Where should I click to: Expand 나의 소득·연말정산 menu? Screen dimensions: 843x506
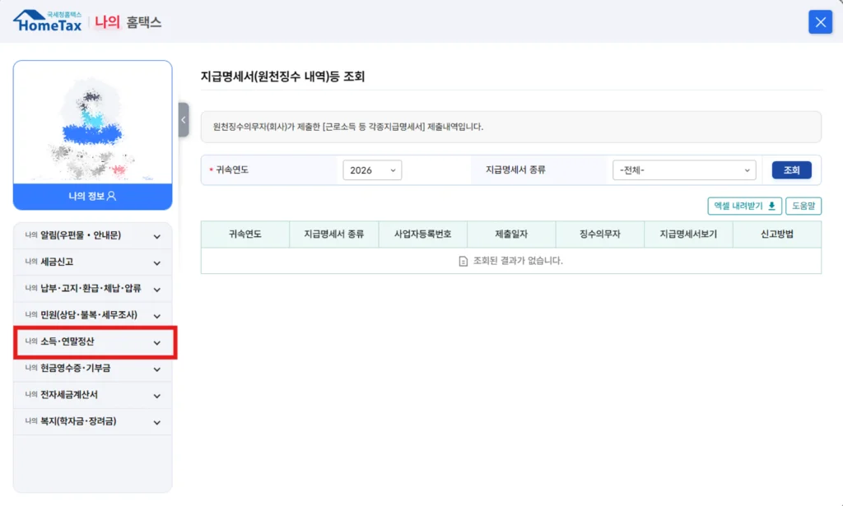[x=92, y=341]
